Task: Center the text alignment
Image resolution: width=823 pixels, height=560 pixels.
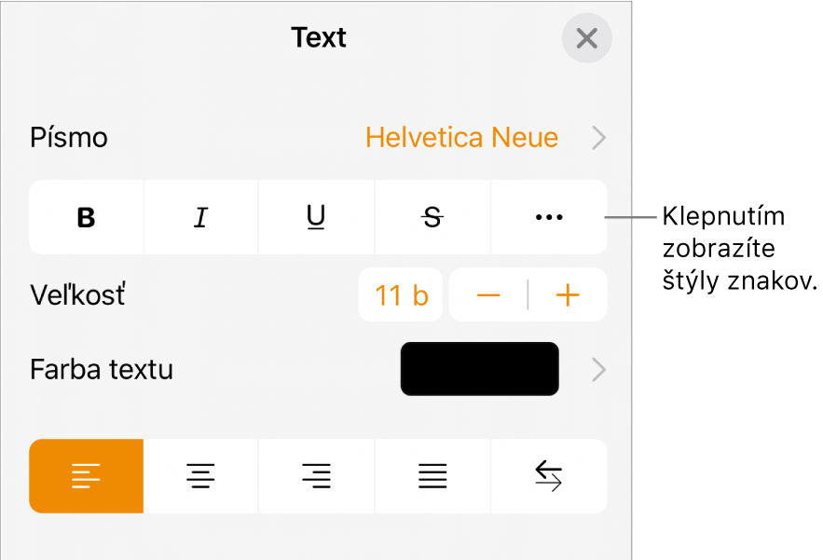Action: click(x=201, y=476)
